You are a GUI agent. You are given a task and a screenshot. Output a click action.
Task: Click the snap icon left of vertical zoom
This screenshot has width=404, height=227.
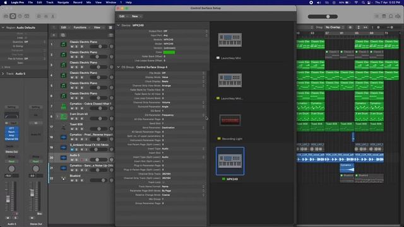(365, 27)
